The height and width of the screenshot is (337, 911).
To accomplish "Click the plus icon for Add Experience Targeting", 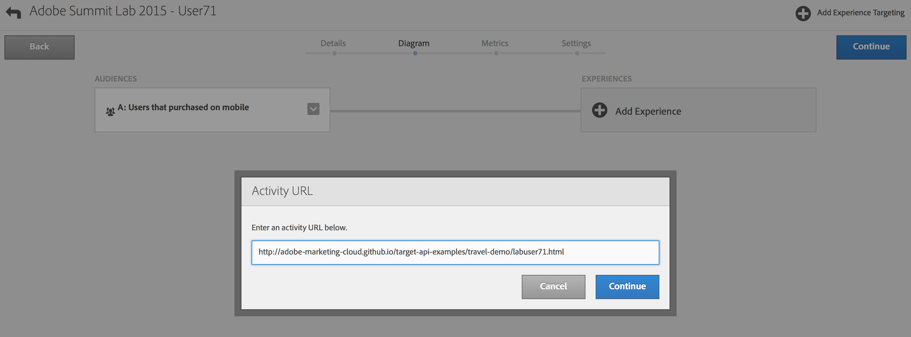I will 803,13.
